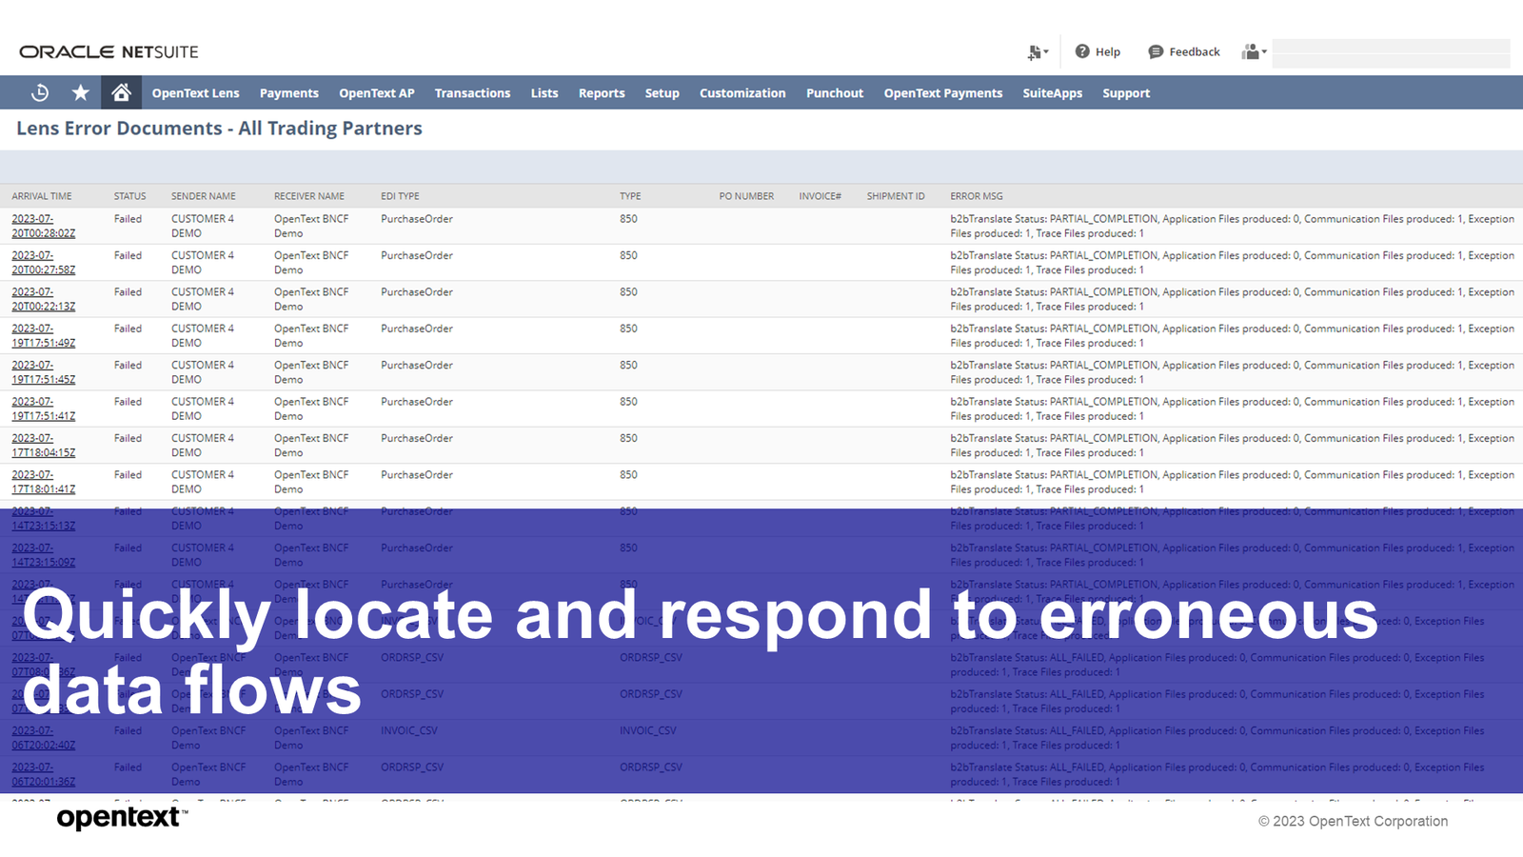Sort by the EDI TYPE column header
Image resolution: width=1523 pixels, height=857 pixels.
point(400,196)
